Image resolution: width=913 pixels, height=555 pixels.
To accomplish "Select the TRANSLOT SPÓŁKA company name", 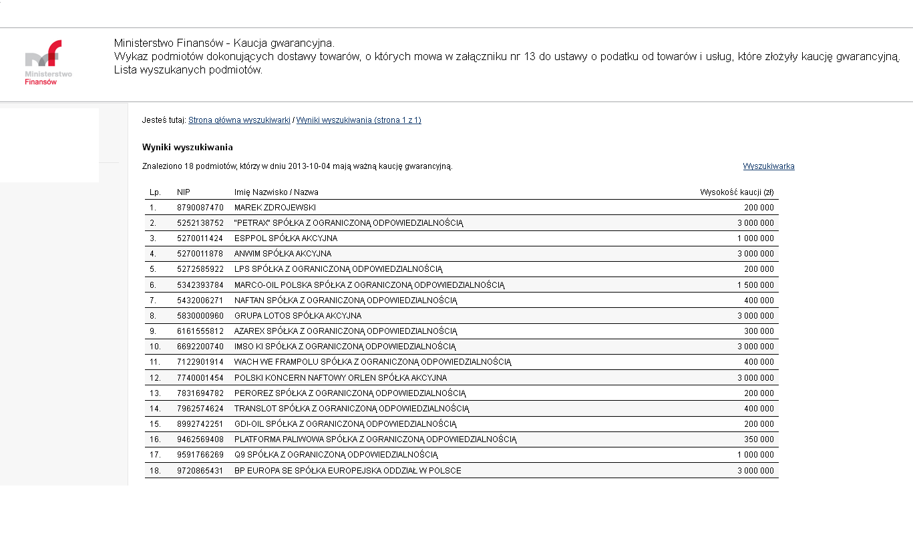I will coord(352,409).
